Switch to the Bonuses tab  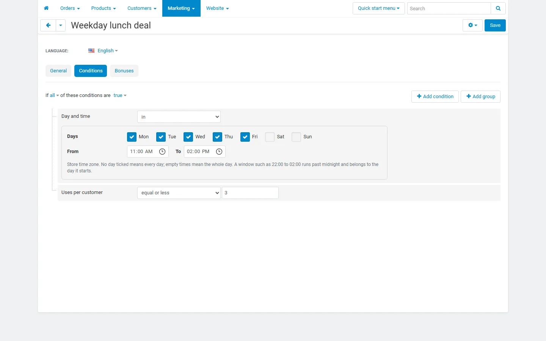coord(124,71)
